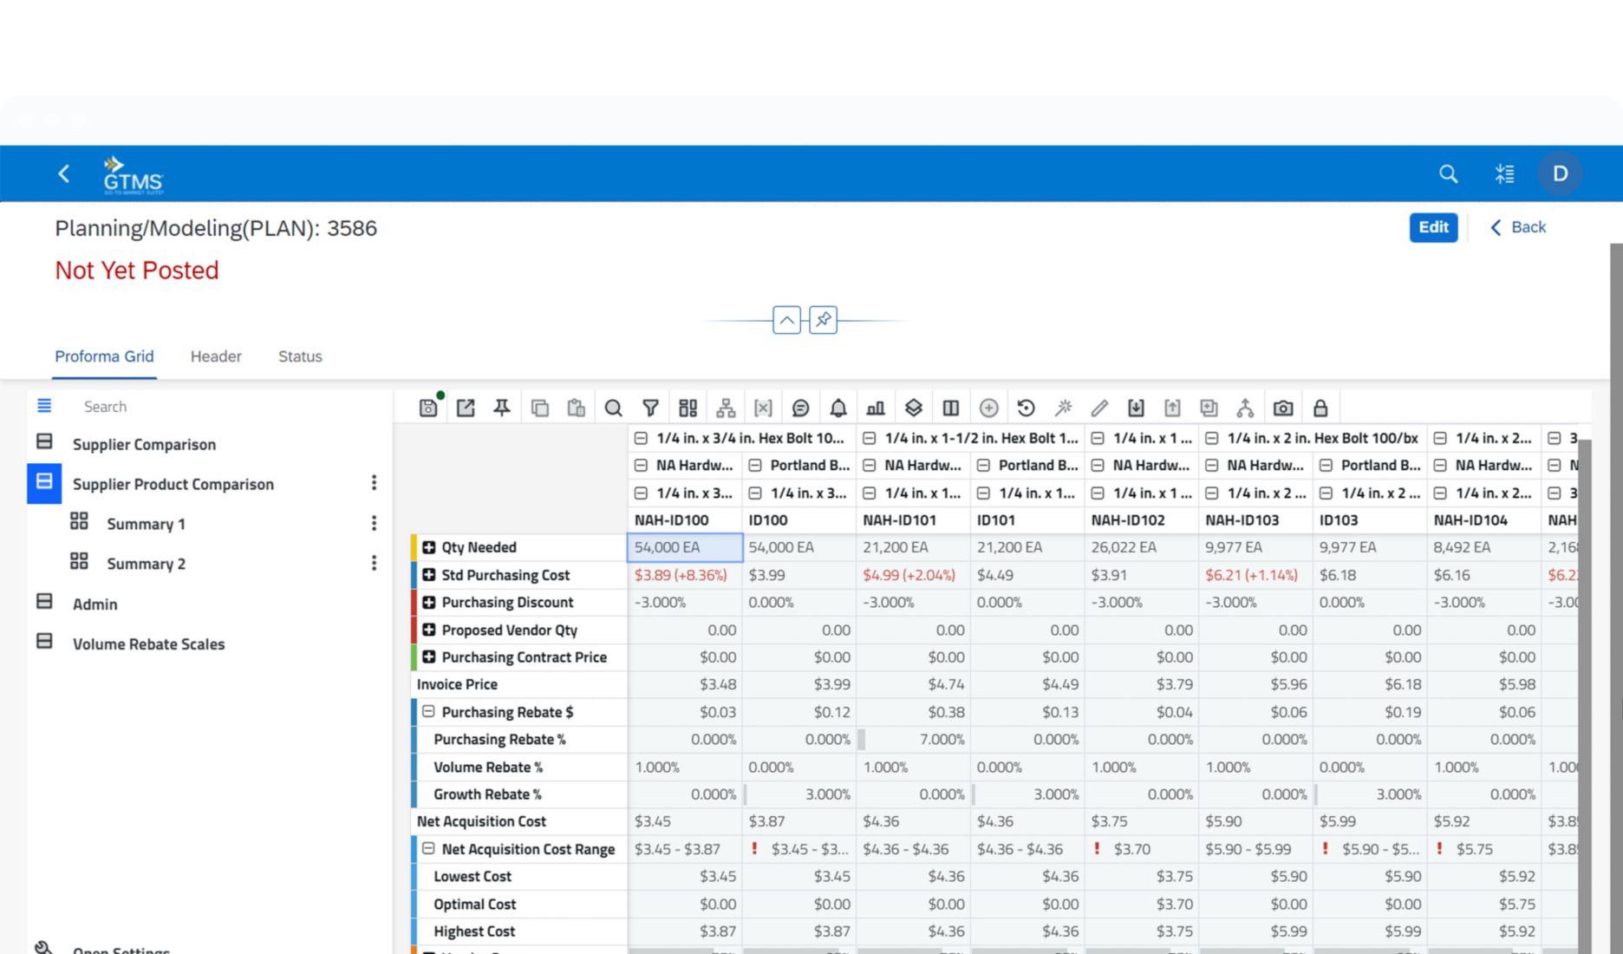1623x954 pixels.
Task: Collapse the 1/4 in. x 3/4 in. Hex Bolt column
Action: coord(640,438)
